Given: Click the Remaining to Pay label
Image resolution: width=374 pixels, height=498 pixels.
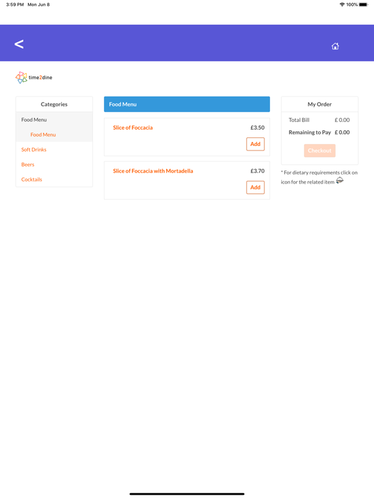Looking at the screenshot, I should [310, 132].
